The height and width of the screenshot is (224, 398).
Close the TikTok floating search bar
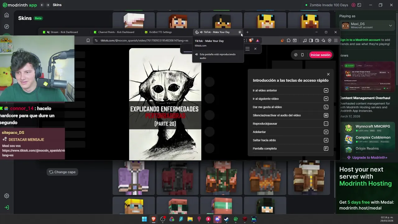click(255, 49)
